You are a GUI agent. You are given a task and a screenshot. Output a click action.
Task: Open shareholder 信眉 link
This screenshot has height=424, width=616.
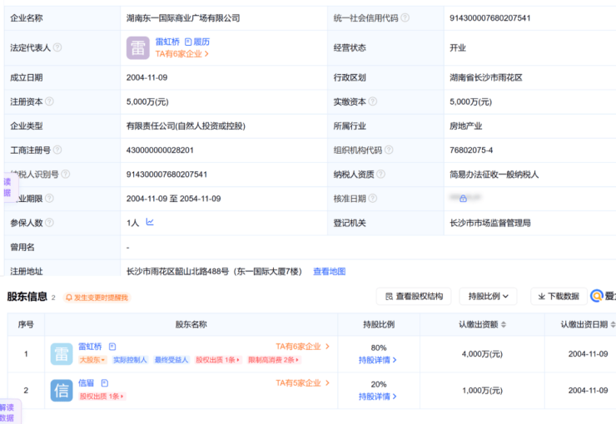(x=86, y=382)
